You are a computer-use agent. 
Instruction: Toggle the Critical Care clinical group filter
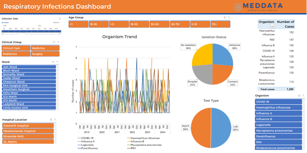16,48
